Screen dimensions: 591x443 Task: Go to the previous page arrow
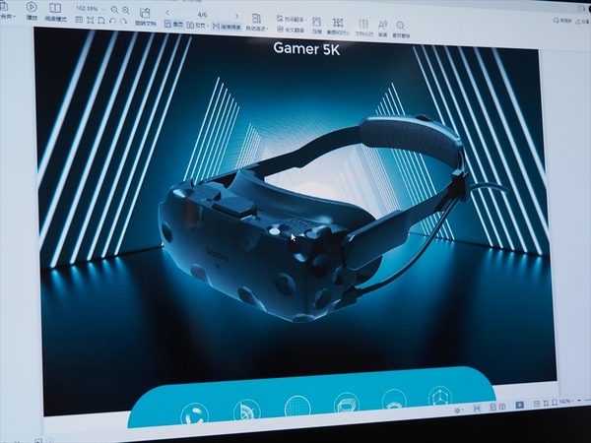pos(167,14)
